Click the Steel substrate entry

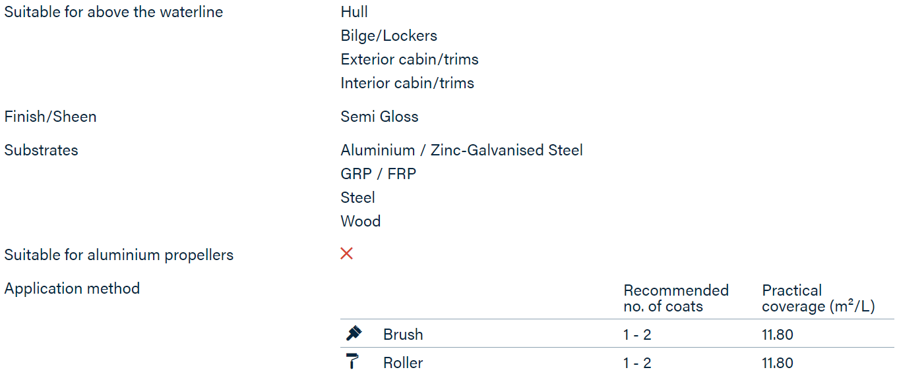pyautogui.click(x=358, y=198)
